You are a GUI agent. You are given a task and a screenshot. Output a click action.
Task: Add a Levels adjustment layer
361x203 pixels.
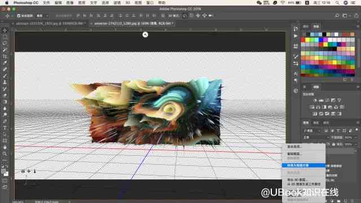point(321,100)
